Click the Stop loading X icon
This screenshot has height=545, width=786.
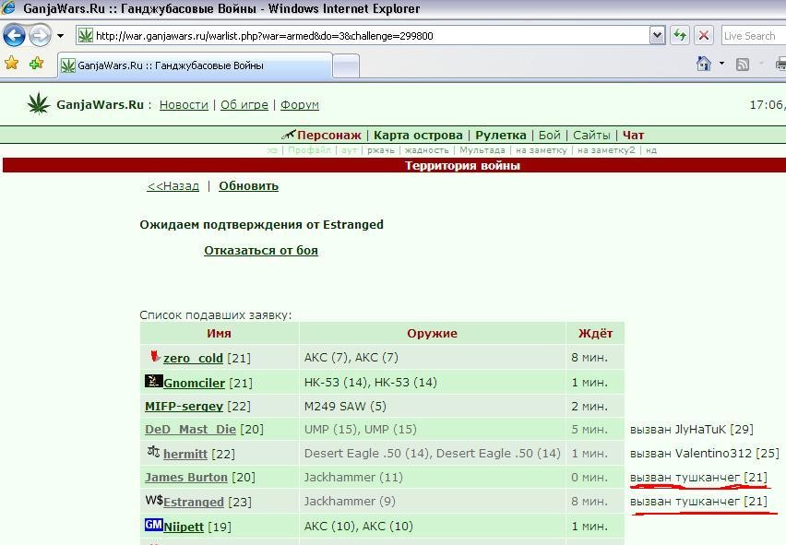704,36
